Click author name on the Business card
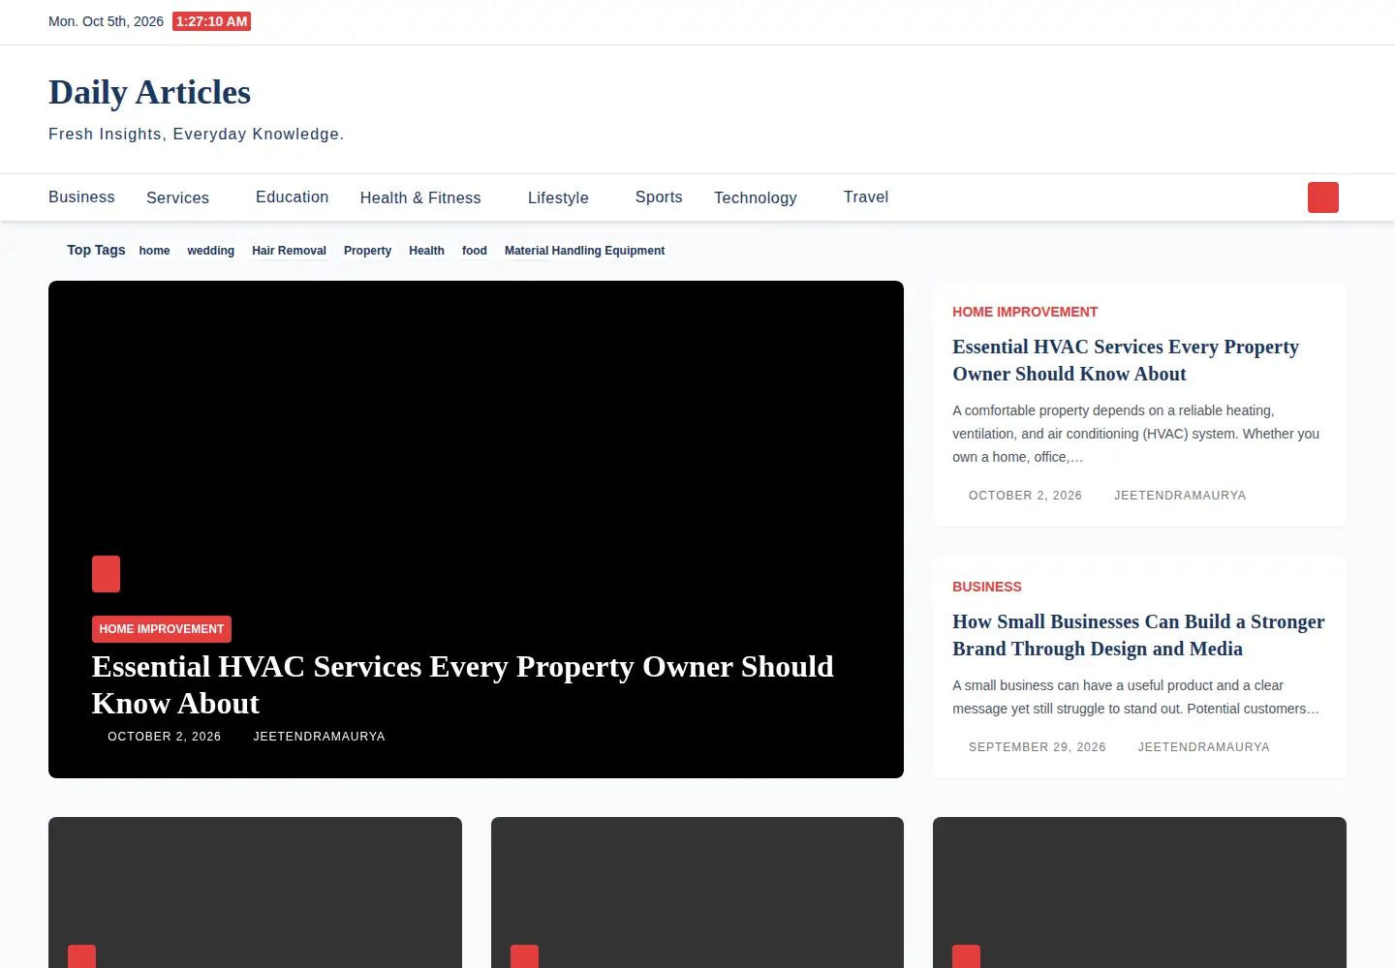 click(x=1203, y=747)
